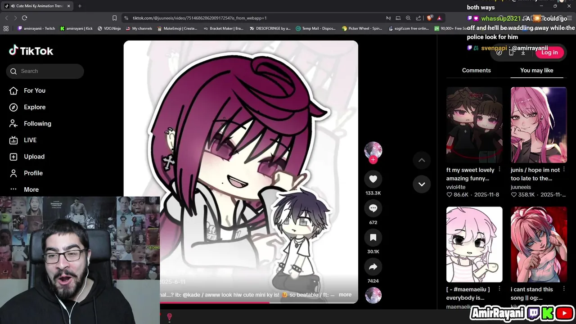Open the 'amirrayani | Kick' bookmark
Viewport: 576px width, 324px height.
click(76, 28)
